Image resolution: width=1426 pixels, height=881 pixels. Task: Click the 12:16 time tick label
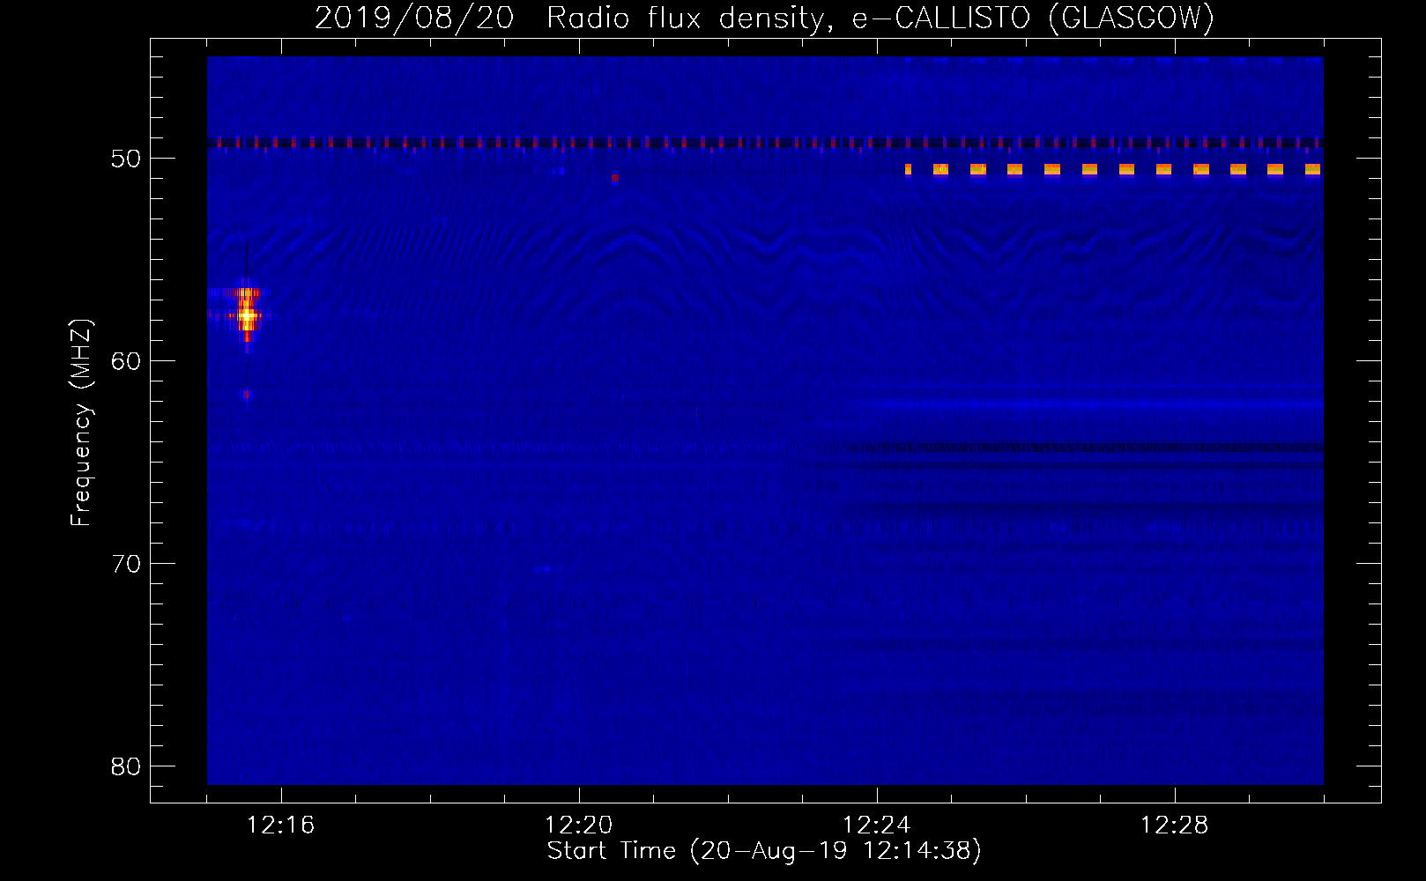coord(280,825)
